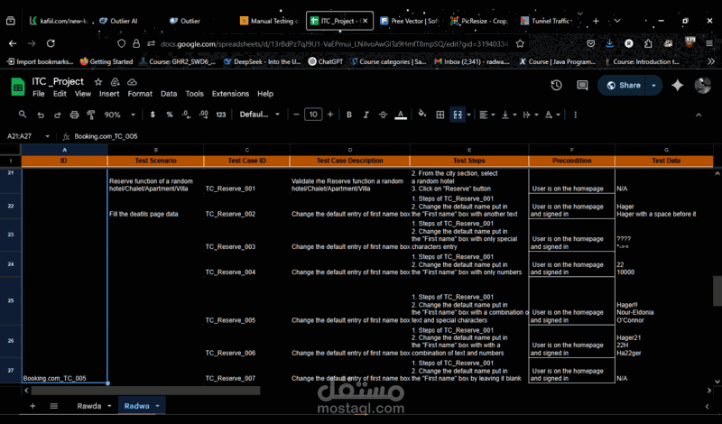
Task: Open the Help menu
Action: coord(265,94)
